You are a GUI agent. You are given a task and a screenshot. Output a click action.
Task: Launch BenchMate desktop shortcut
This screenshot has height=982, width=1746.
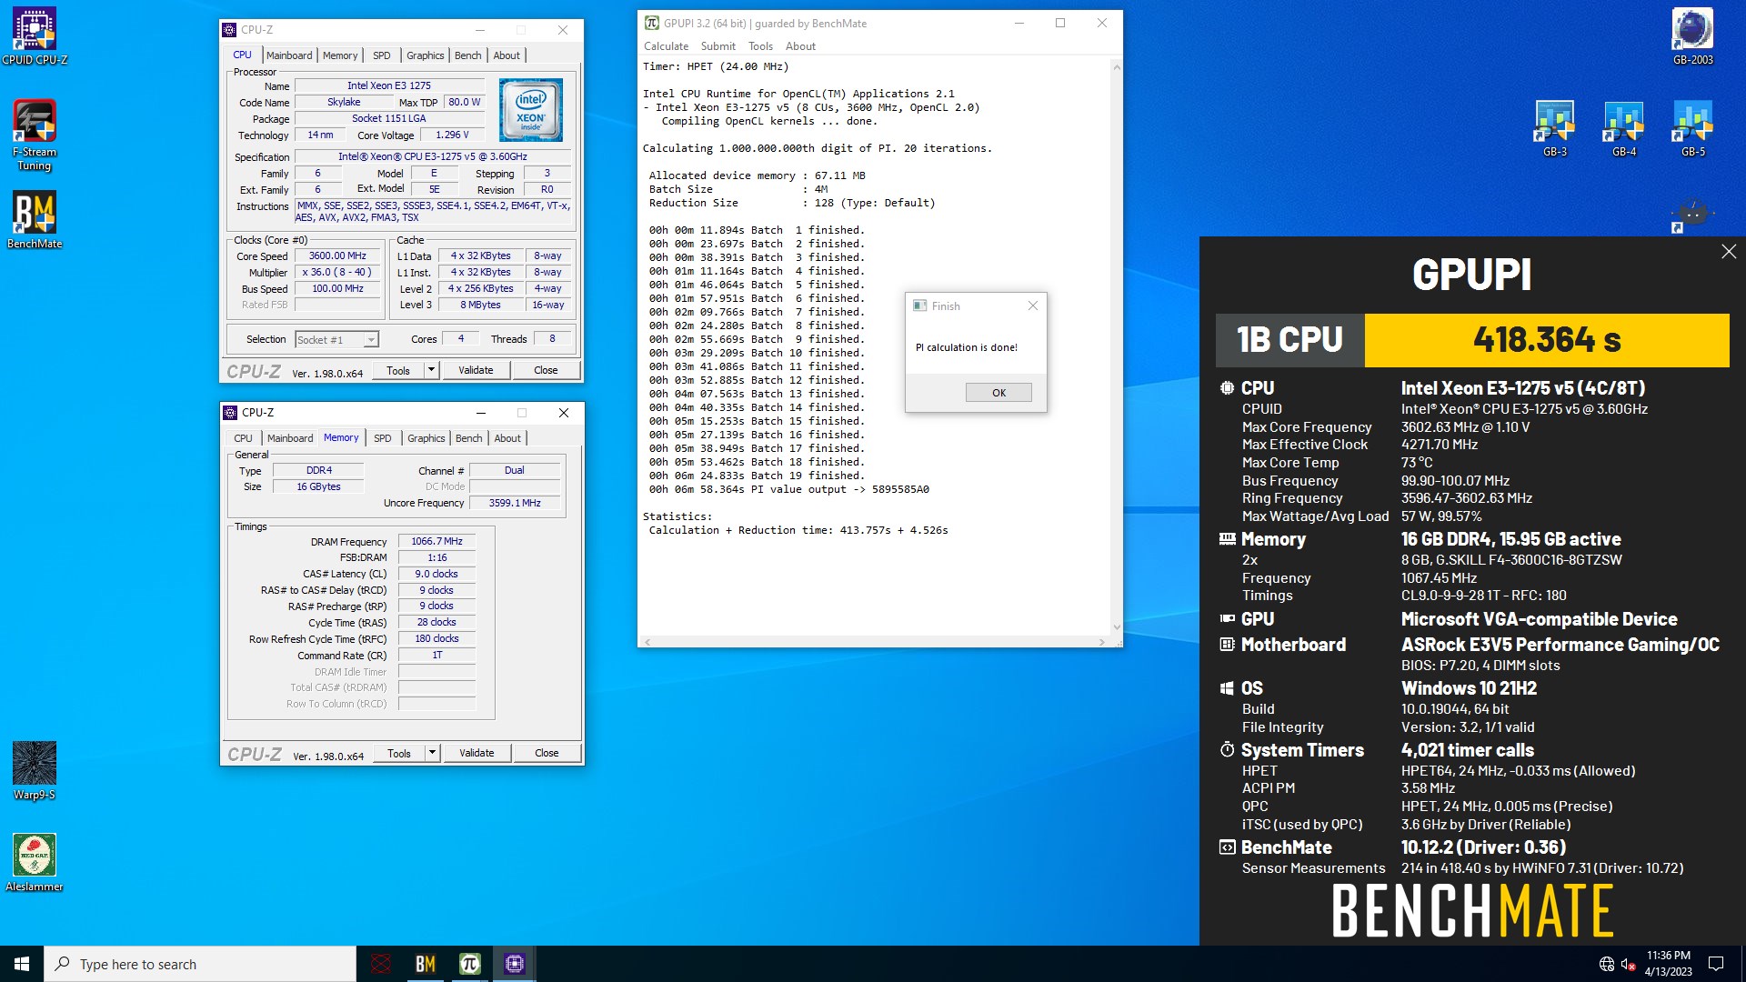pyautogui.click(x=35, y=219)
